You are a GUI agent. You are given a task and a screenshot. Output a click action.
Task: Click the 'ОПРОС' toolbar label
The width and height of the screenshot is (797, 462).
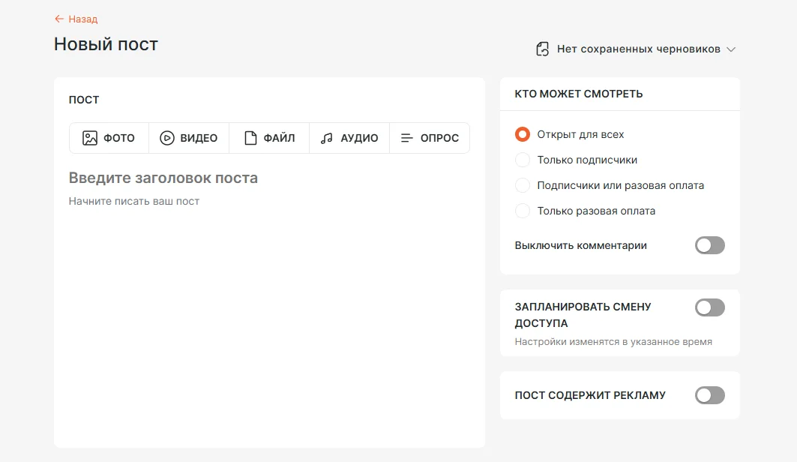click(x=439, y=138)
